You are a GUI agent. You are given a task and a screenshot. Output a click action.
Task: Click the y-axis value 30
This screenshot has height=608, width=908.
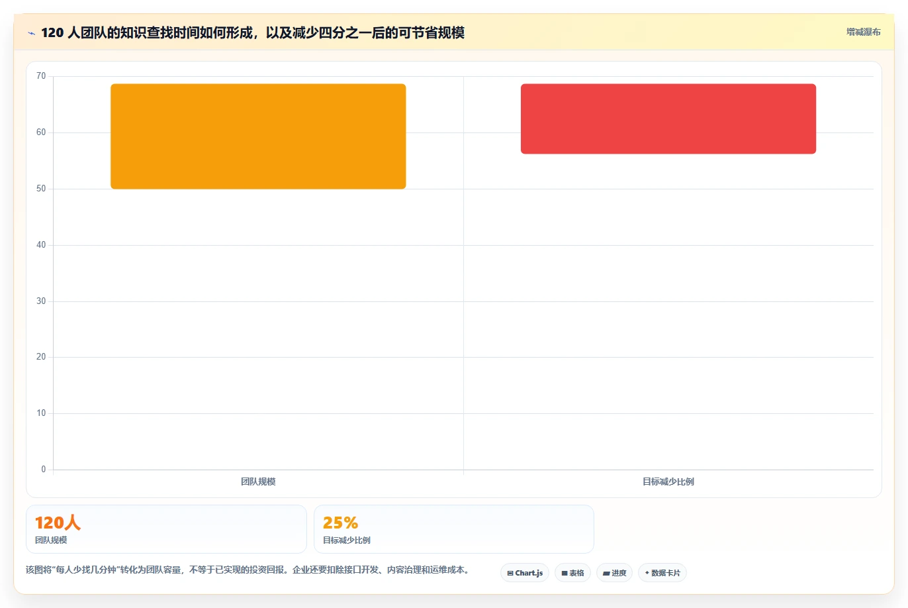point(41,301)
